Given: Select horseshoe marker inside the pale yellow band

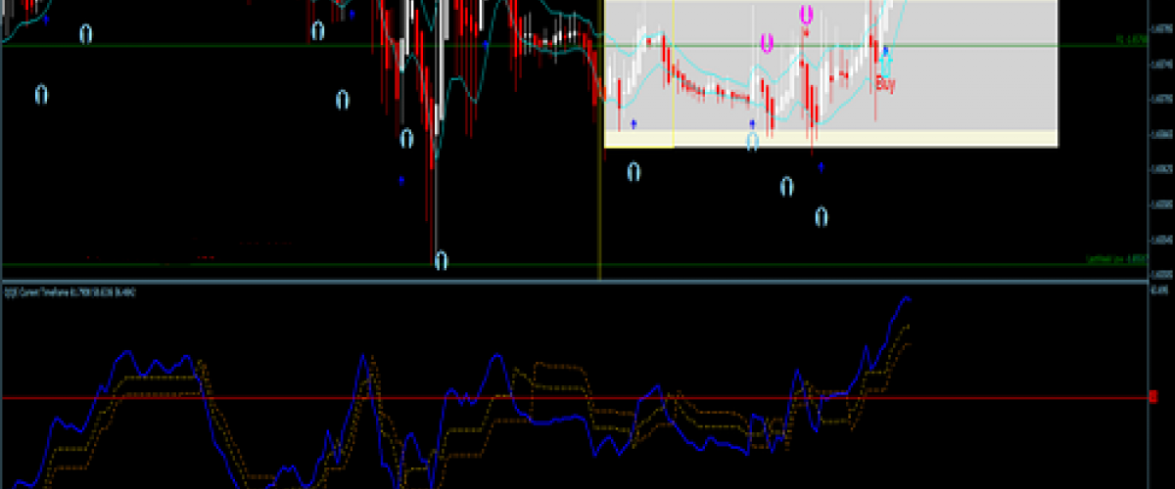Looking at the screenshot, I should click(752, 141).
